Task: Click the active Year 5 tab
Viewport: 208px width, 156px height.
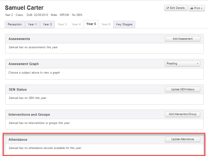Action: coord(91,24)
